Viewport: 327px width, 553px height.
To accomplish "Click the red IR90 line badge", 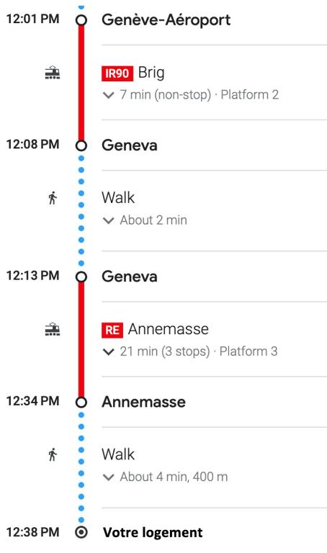I will pos(117,73).
